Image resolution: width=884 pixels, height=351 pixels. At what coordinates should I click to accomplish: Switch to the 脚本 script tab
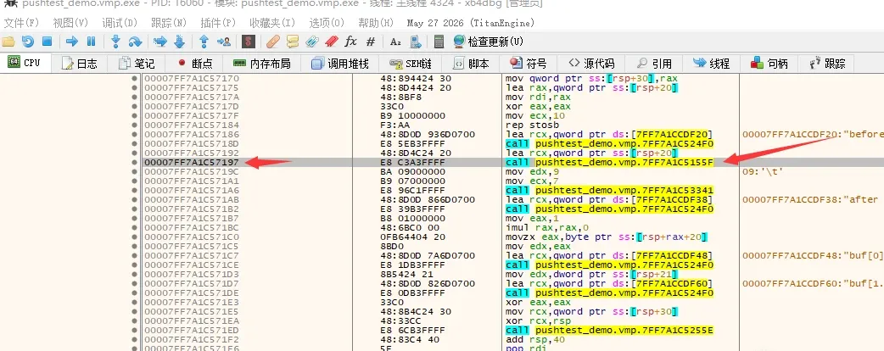pyautogui.click(x=471, y=64)
